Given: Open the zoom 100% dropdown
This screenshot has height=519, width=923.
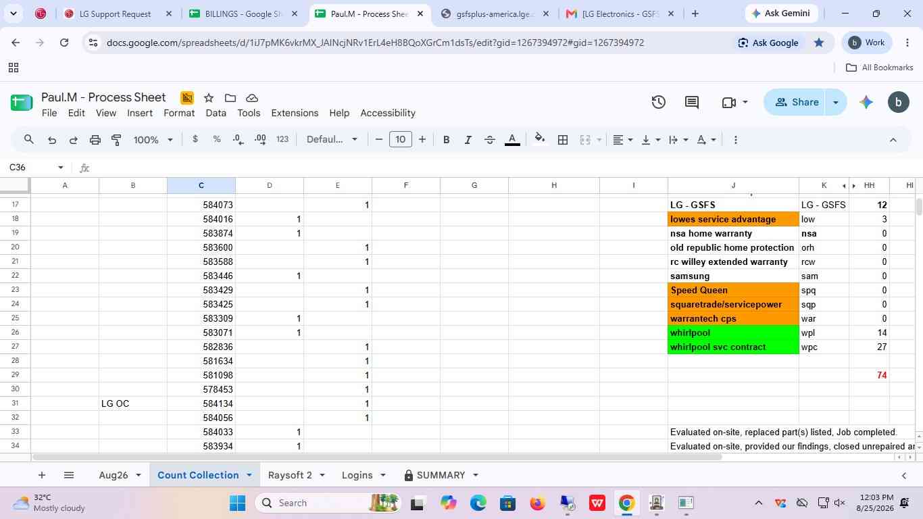Looking at the screenshot, I should tap(153, 140).
